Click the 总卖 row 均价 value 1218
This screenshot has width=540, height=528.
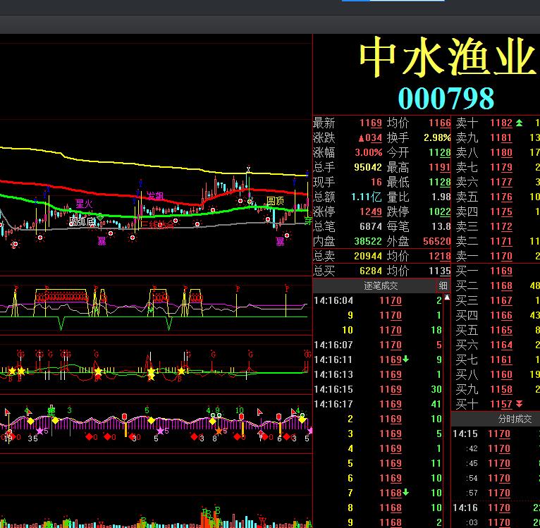click(x=439, y=256)
